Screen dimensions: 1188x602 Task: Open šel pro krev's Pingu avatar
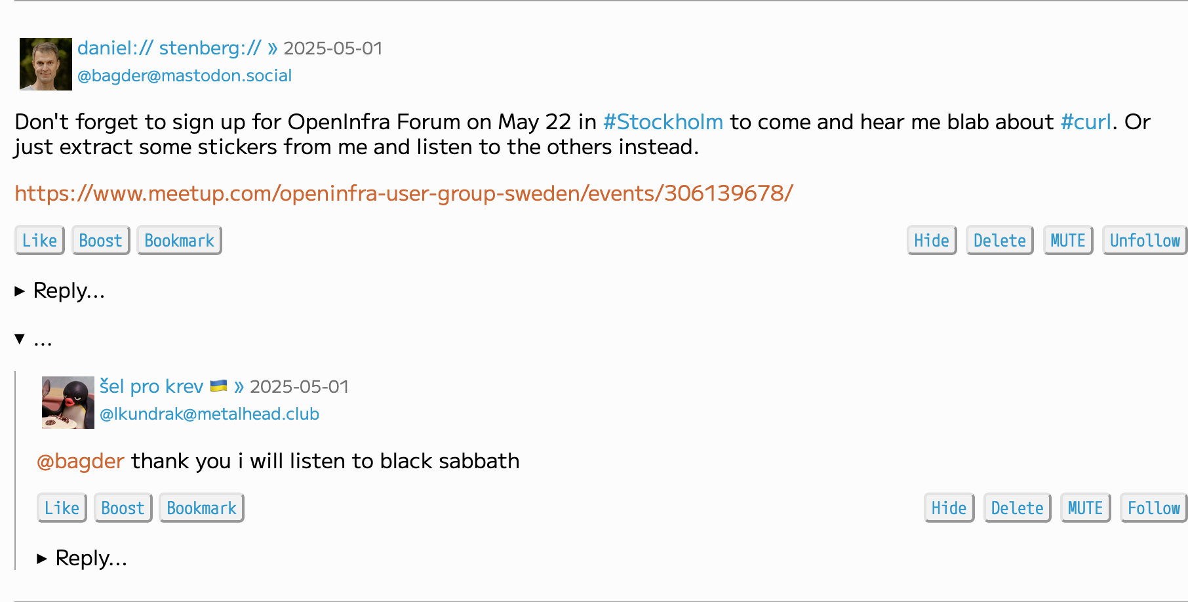coord(68,403)
